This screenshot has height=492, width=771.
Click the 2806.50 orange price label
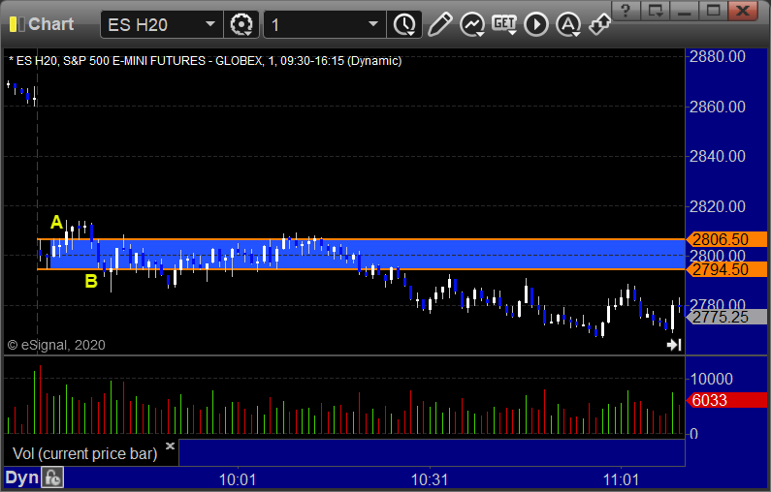point(726,239)
